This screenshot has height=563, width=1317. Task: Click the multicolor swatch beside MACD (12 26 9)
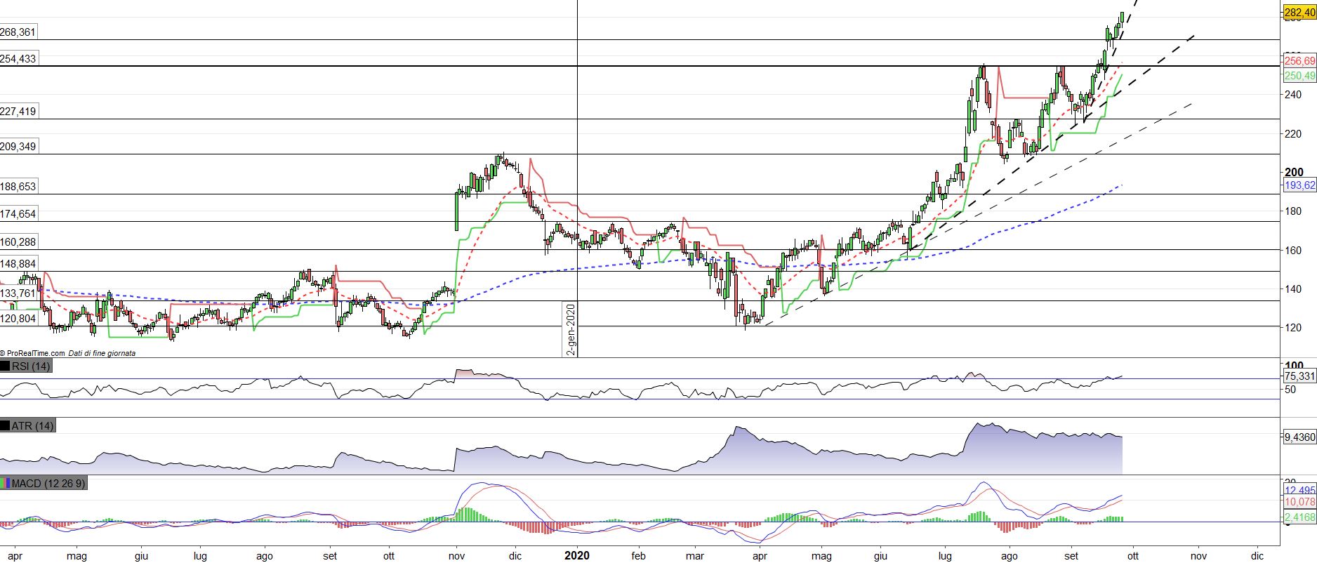[5, 484]
